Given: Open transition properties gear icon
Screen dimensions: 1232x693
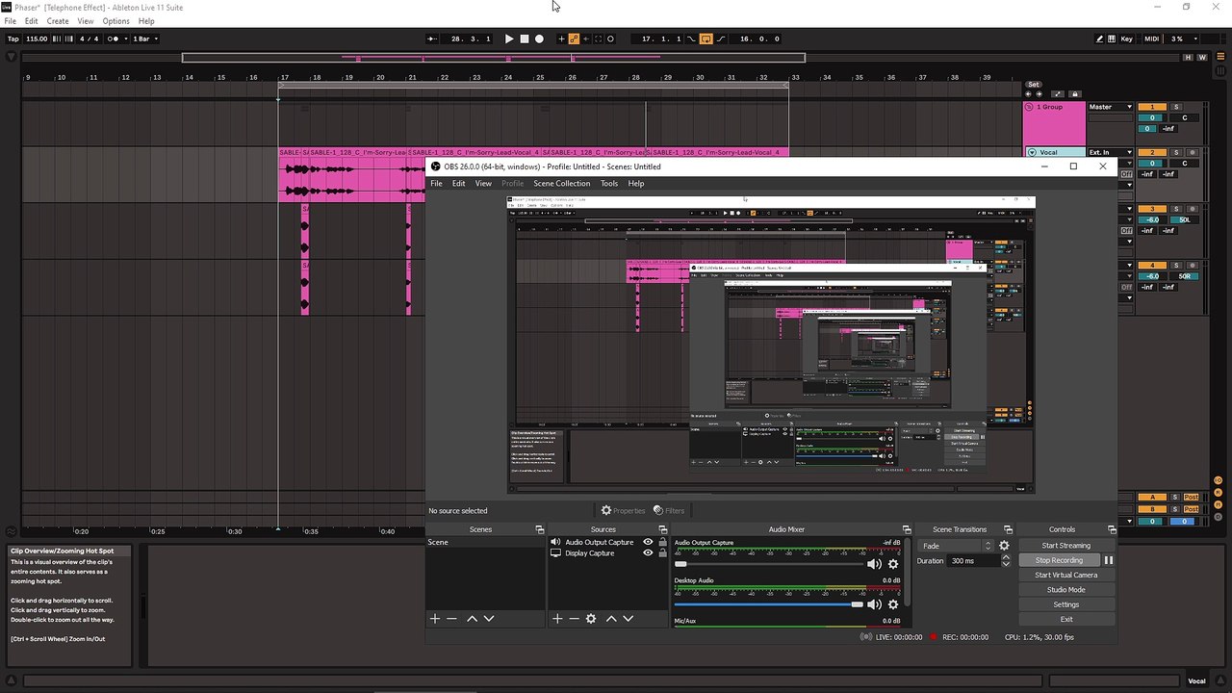Looking at the screenshot, I should [1004, 546].
